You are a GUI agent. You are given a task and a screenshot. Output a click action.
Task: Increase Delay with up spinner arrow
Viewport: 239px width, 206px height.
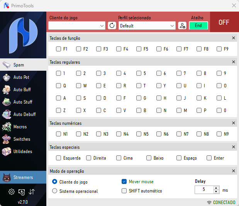click(216, 188)
